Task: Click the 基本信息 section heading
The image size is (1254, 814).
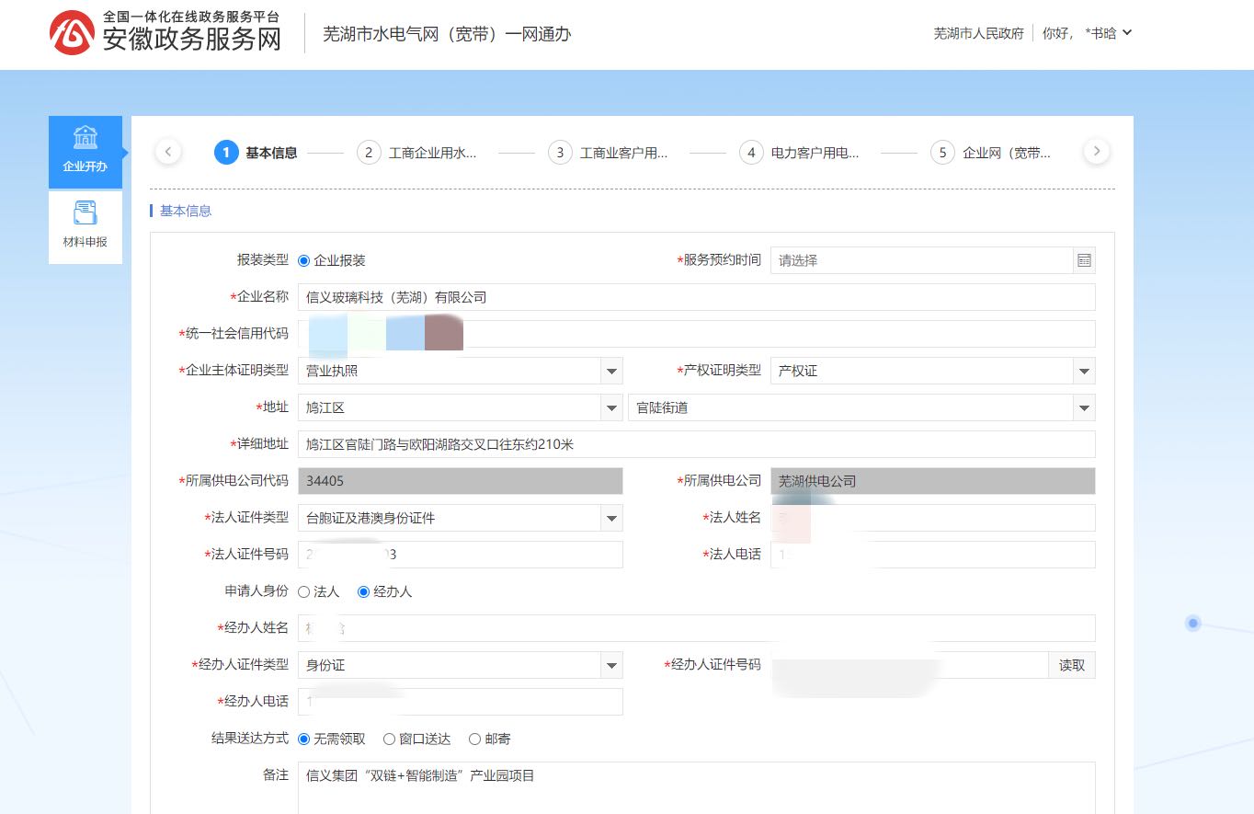Action: [x=186, y=211]
